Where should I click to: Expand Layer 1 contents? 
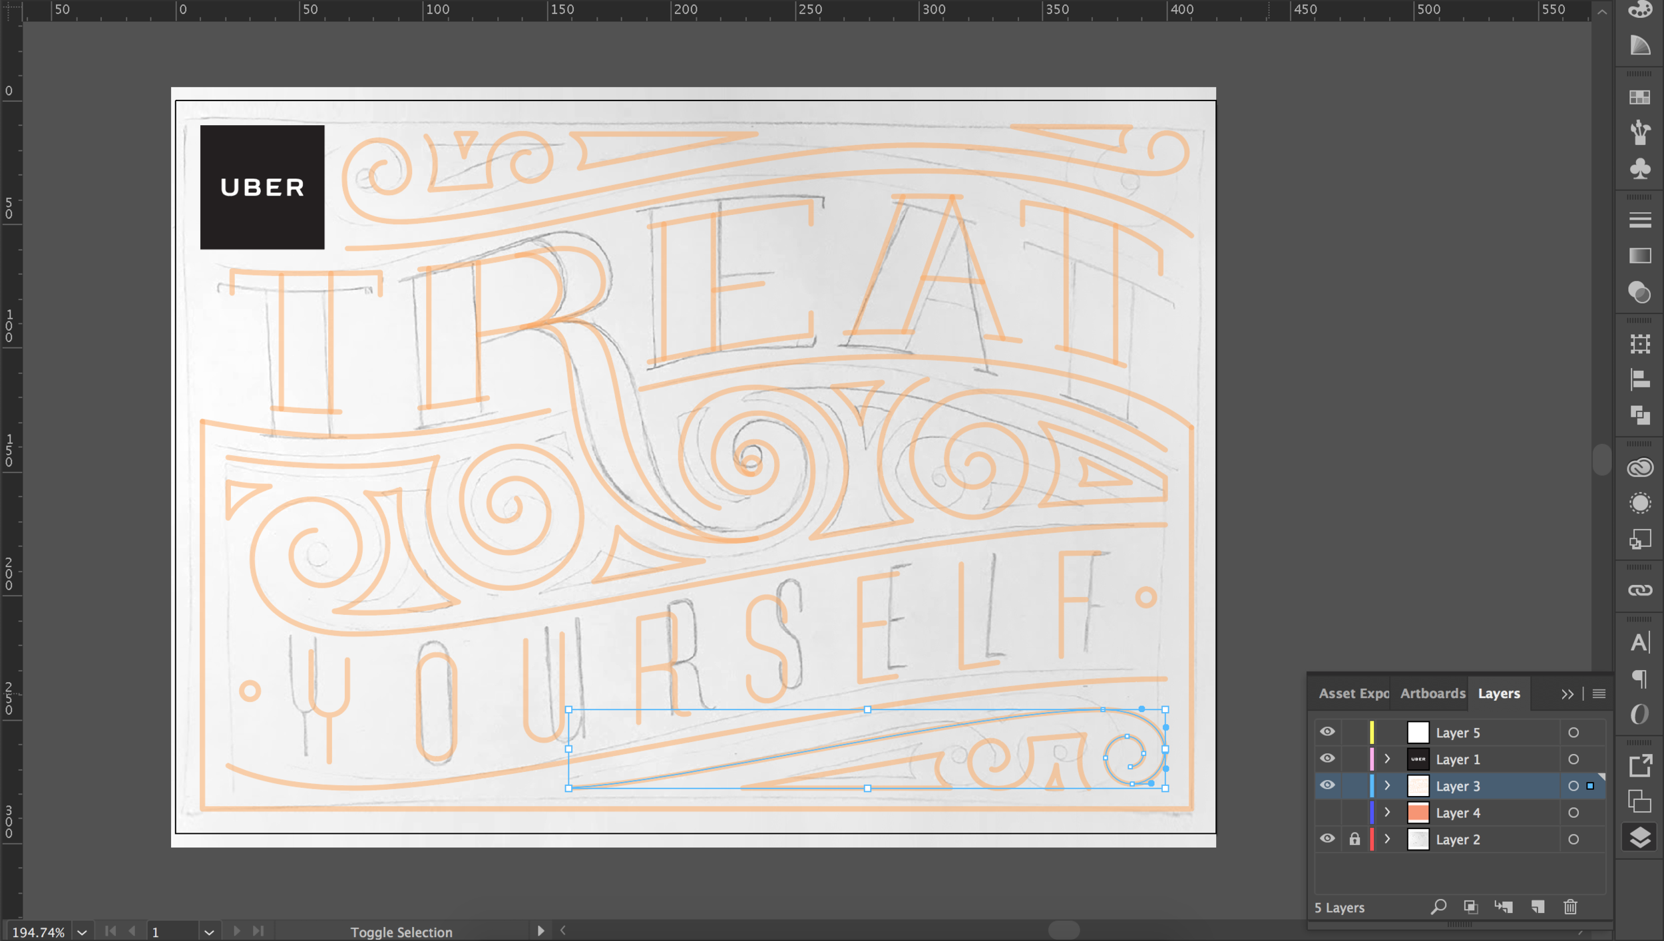pyautogui.click(x=1388, y=759)
